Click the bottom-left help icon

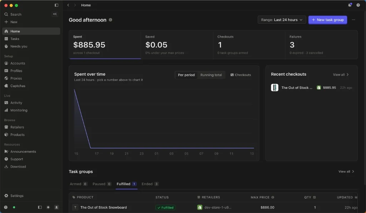(x=6, y=207)
